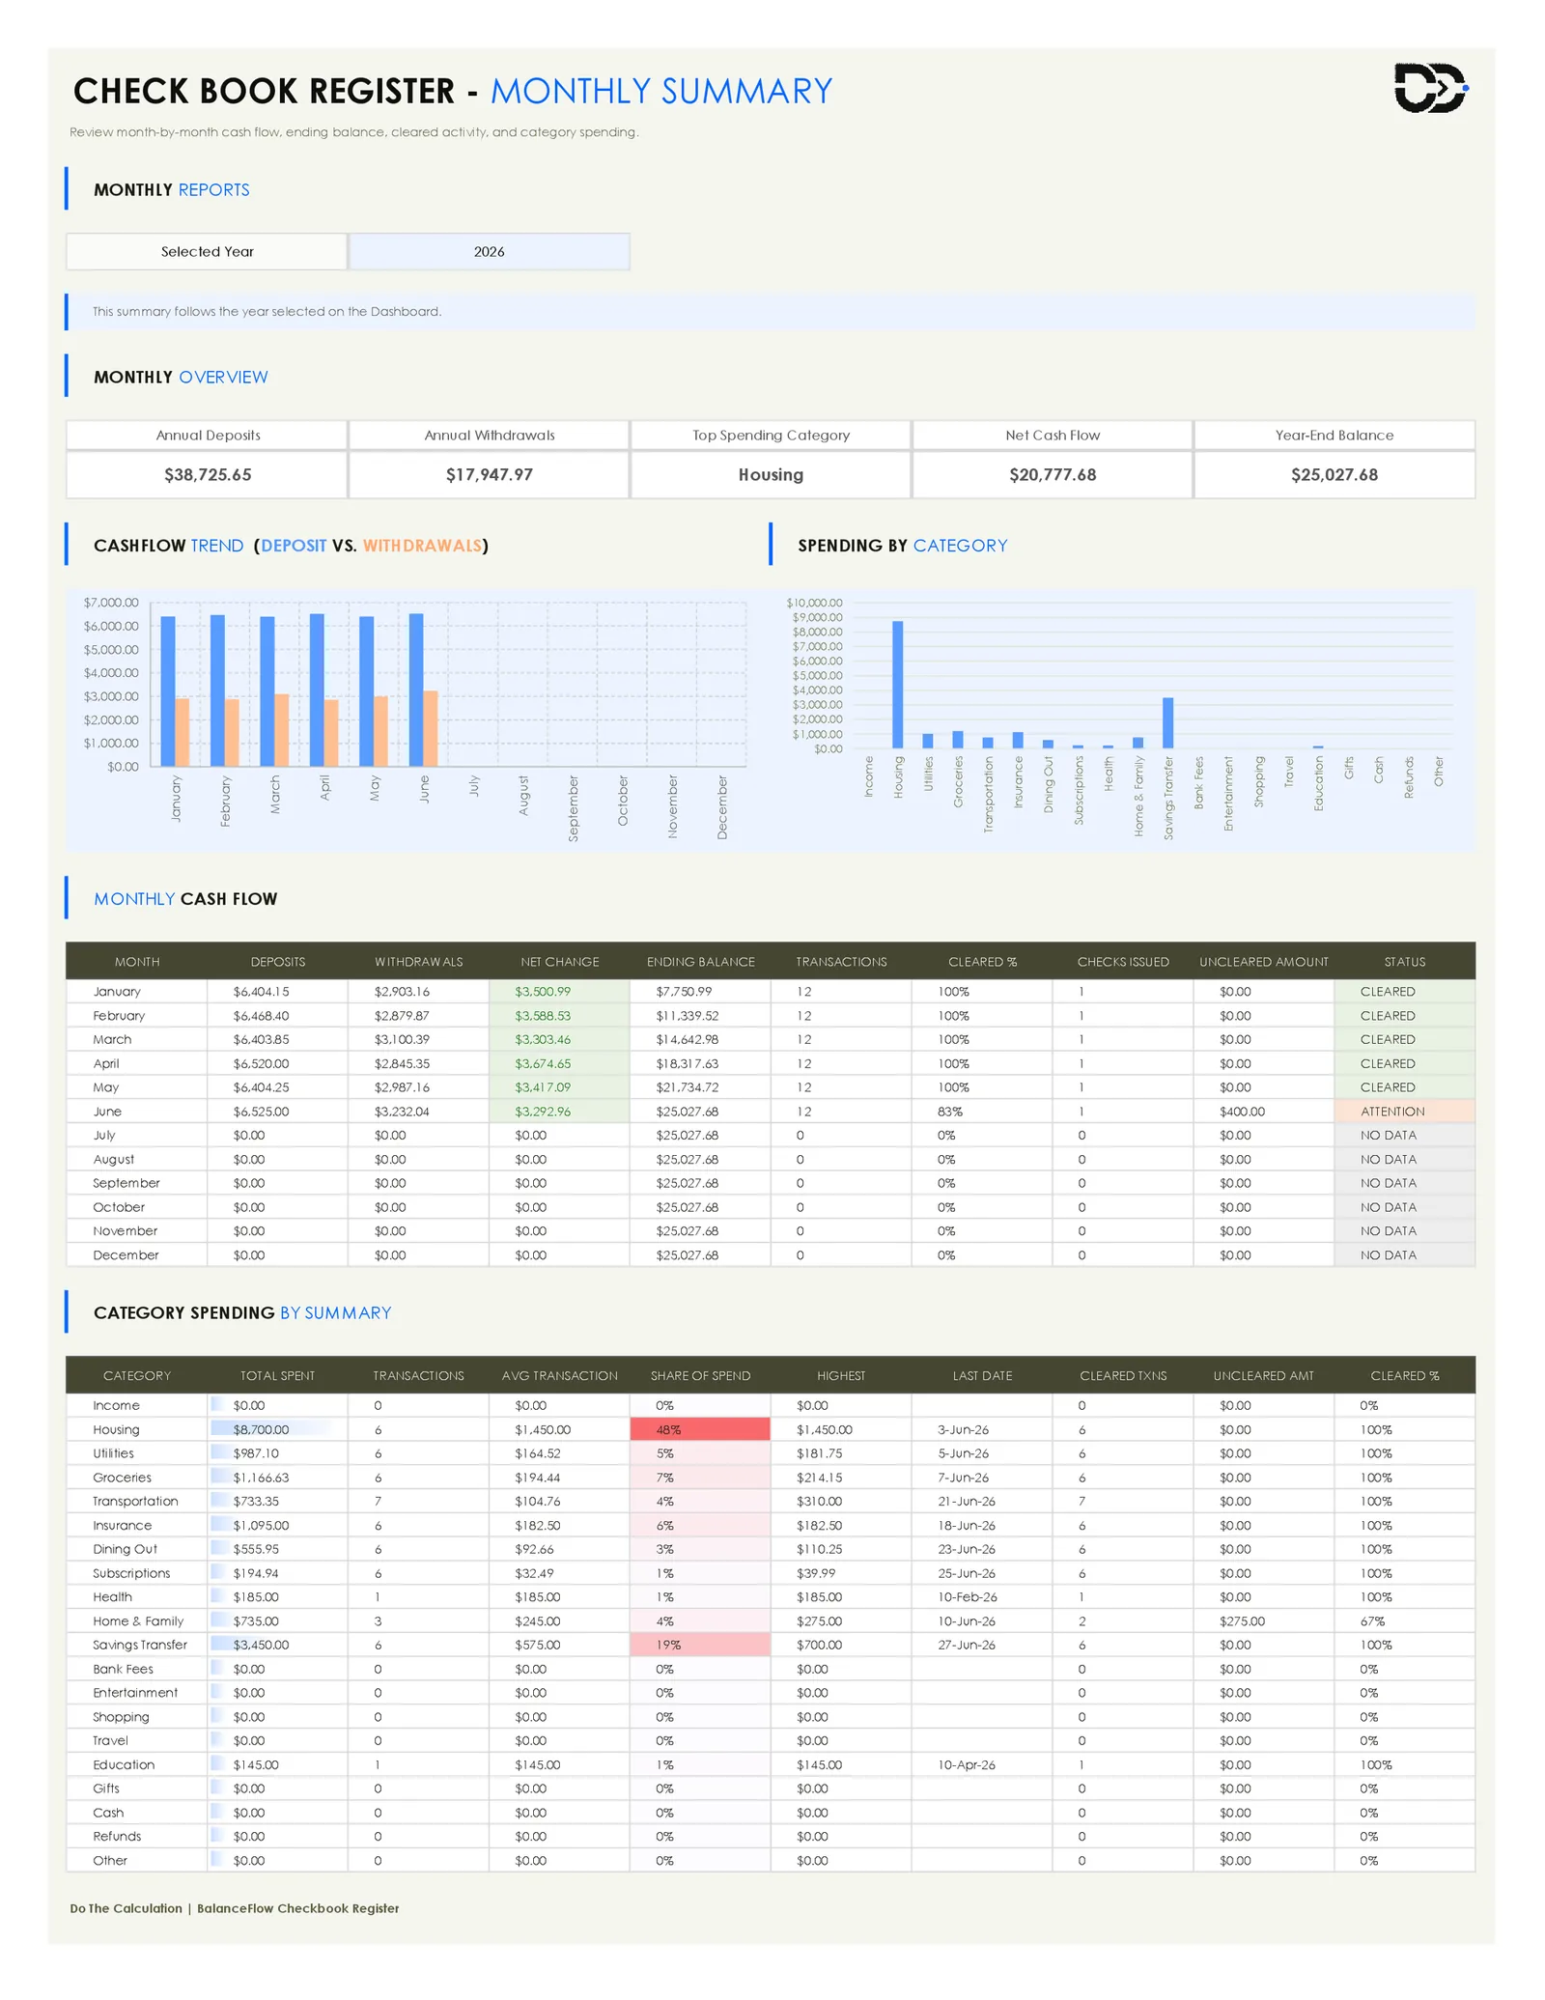Click Savings Transfer share 19% cell

tap(700, 1644)
